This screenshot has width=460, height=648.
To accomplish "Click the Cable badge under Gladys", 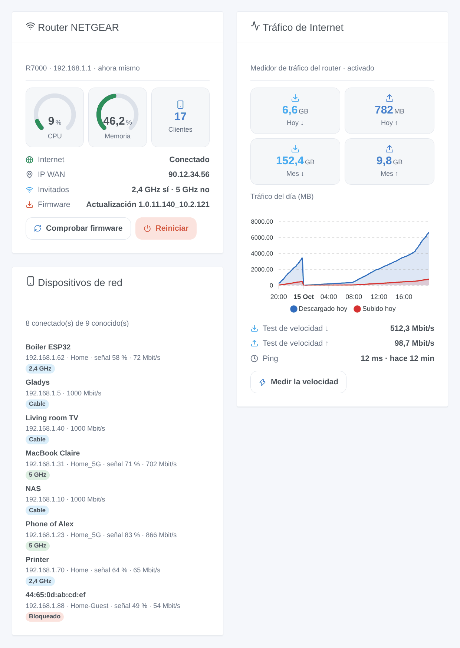I will 37,404.
